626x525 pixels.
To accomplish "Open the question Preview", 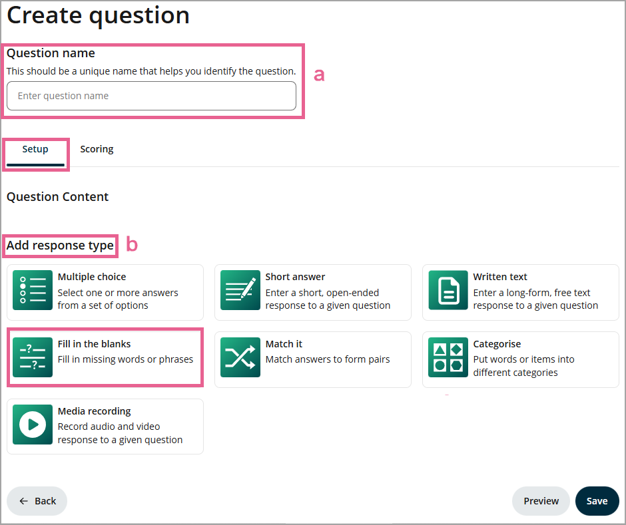I will tap(541, 501).
